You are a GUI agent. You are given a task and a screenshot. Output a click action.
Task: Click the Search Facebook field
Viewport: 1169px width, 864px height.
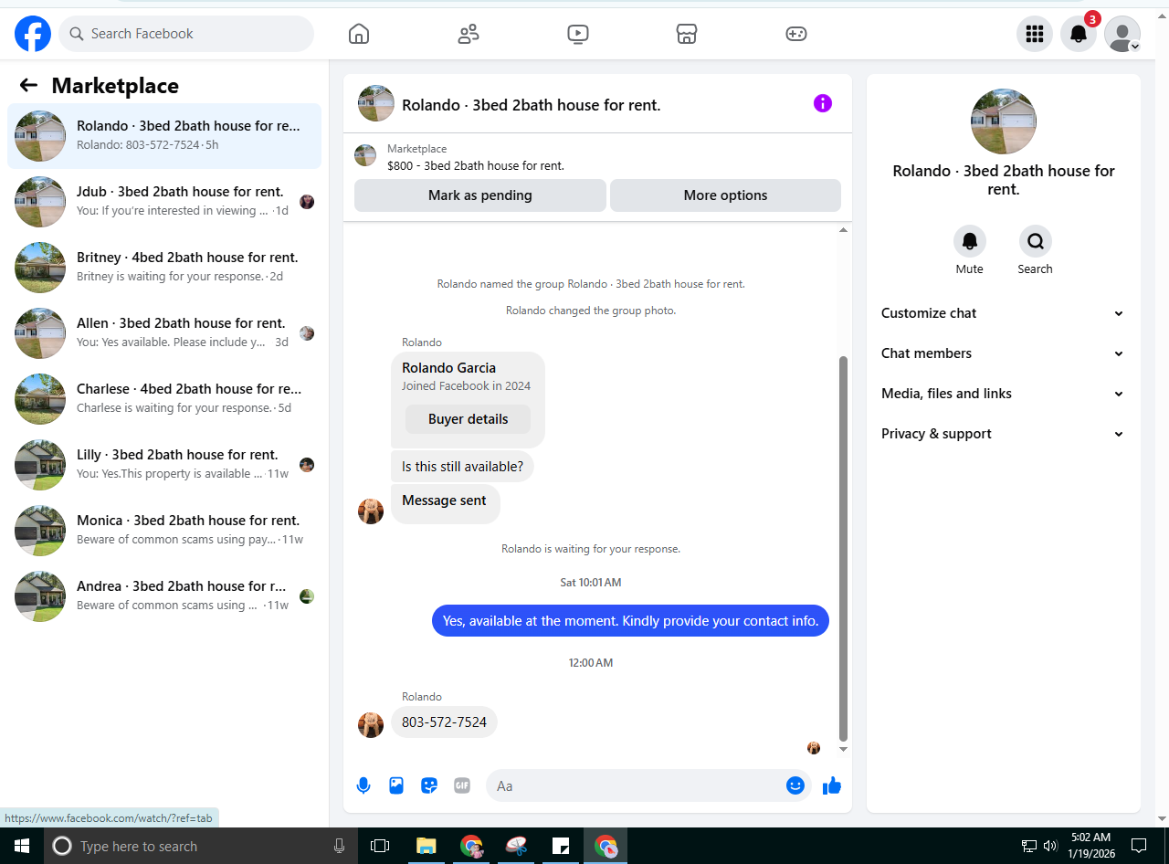[x=186, y=34]
